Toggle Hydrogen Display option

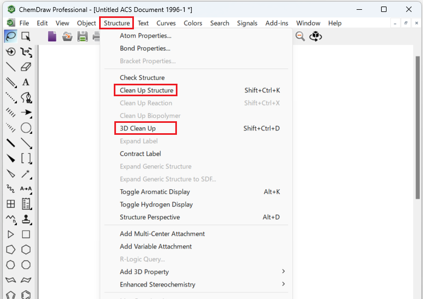pyautogui.click(x=156, y=204)
